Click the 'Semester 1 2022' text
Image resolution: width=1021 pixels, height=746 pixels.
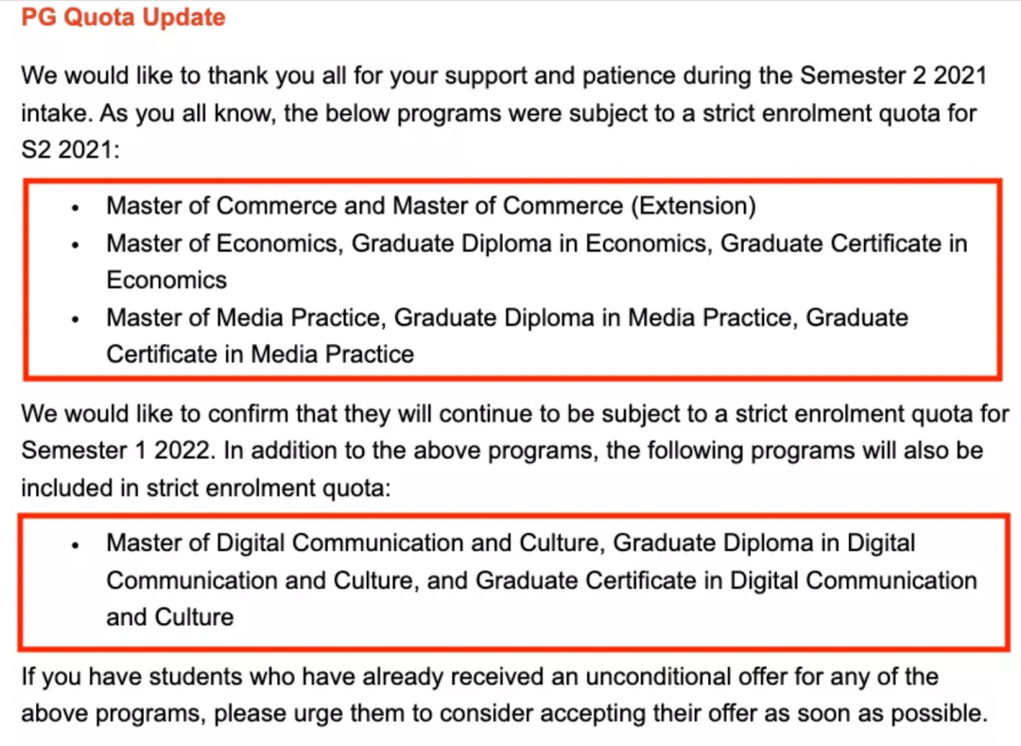tap(117, 450)
